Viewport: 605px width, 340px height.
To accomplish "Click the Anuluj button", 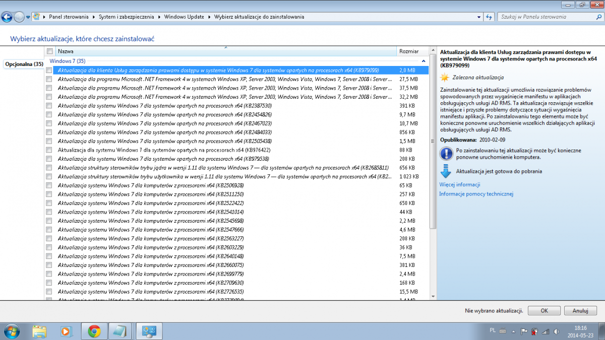I will [581, 311].
